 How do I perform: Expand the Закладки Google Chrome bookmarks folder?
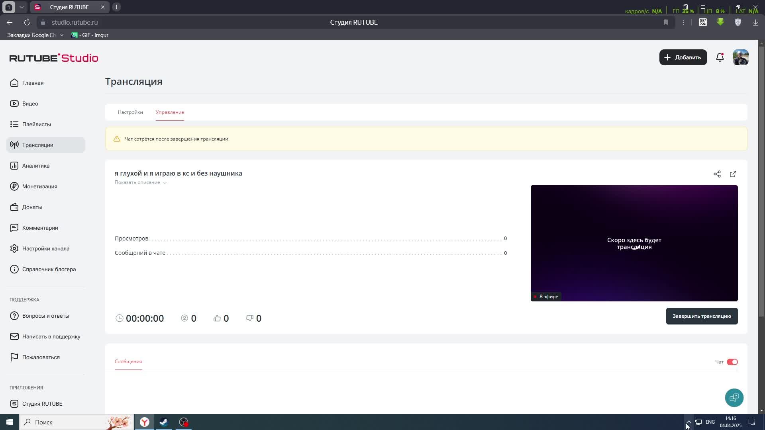point(35,35)
